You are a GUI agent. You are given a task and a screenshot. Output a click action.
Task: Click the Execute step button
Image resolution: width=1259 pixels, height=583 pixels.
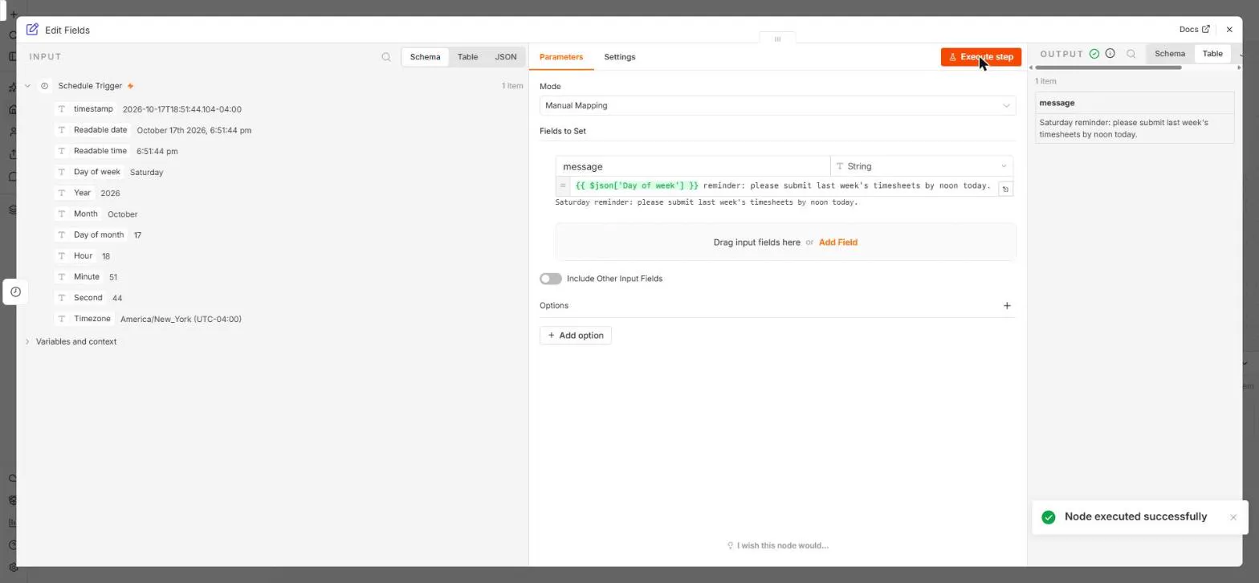981,57
